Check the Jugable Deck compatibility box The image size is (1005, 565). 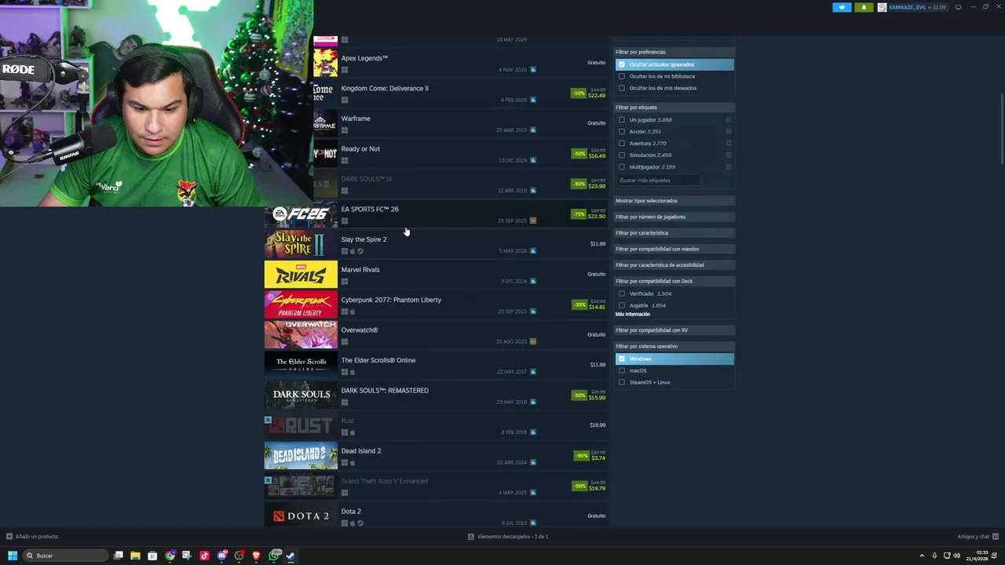[622, 305]
